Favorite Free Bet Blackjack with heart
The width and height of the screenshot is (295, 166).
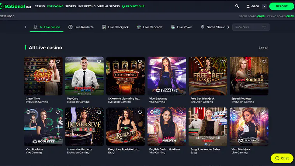pyautogui.click(x=222, y=61)
